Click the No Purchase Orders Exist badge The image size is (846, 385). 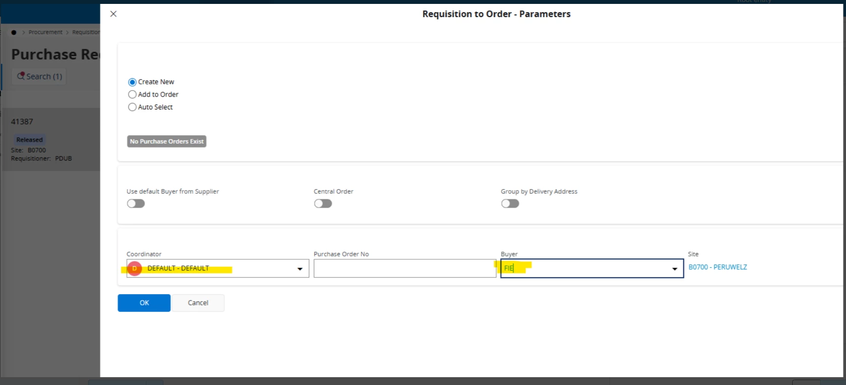point(167,141)
